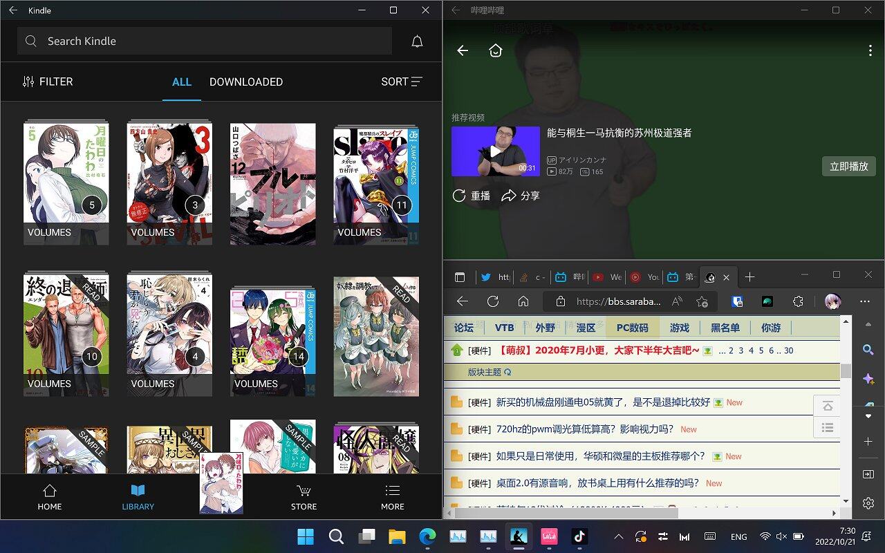Refresh the page in Edge
The width and height of the screenshot is (885, 553).
point(493,301)
